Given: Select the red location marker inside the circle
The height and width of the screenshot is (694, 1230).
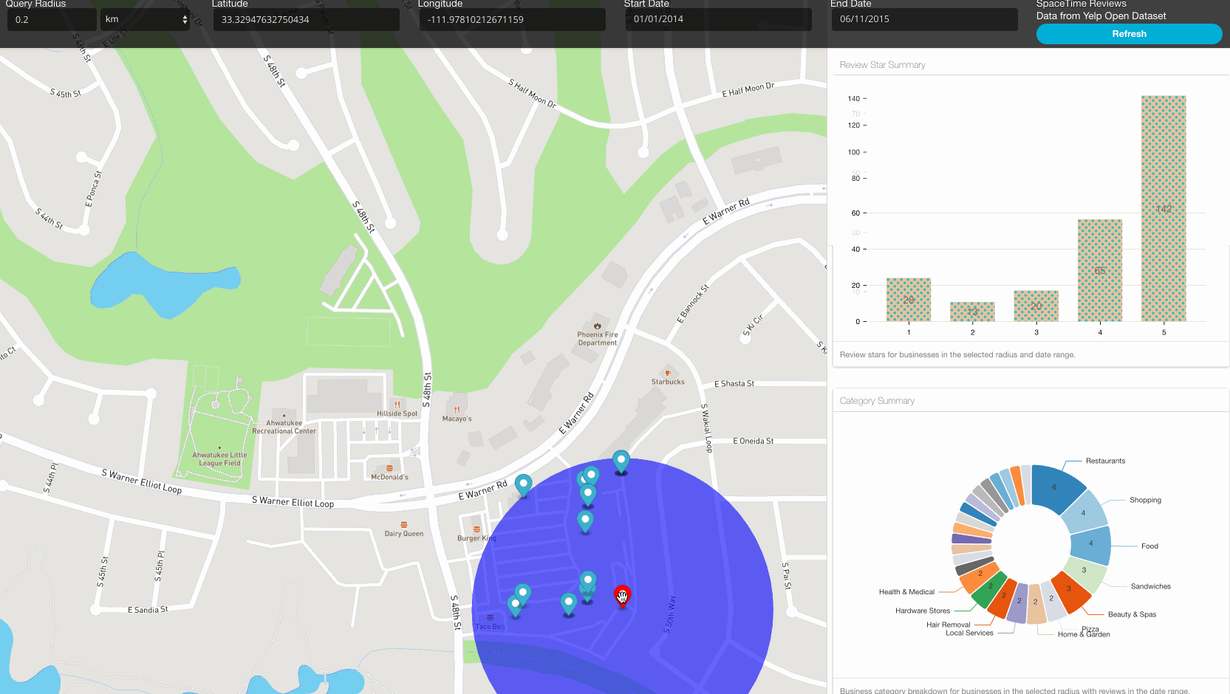Looking at the screenshot, I should 621,594.
